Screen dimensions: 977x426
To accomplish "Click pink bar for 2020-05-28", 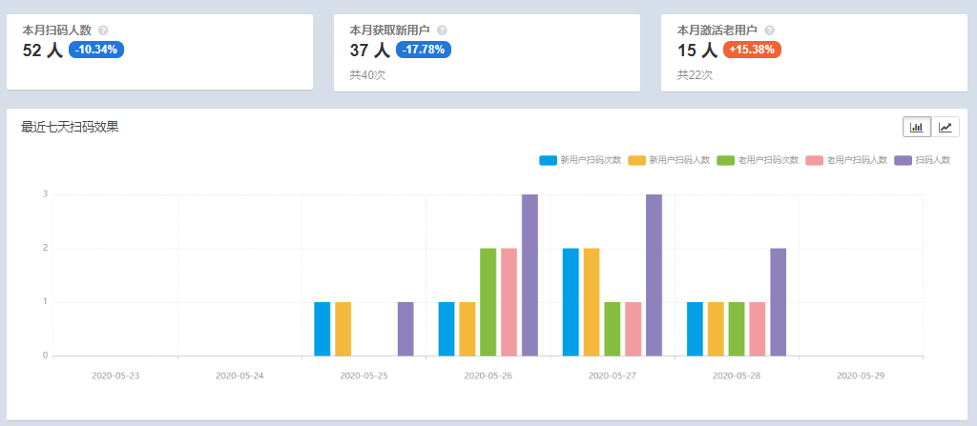I will point(758,329).
